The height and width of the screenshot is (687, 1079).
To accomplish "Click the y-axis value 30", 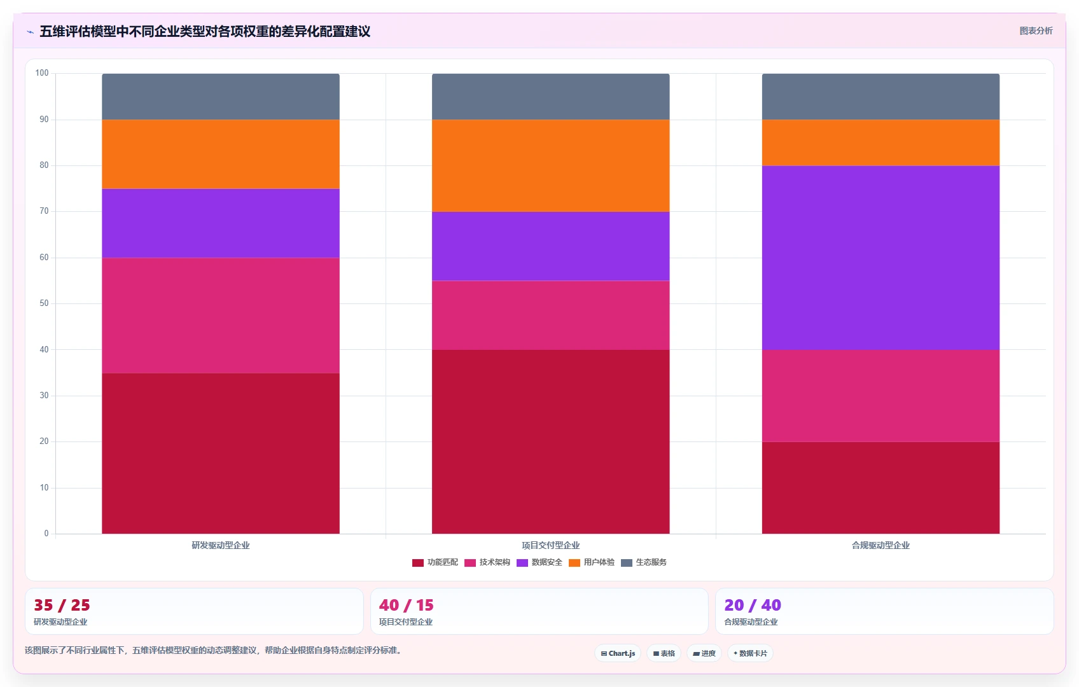I will click(x=44, y=396).
